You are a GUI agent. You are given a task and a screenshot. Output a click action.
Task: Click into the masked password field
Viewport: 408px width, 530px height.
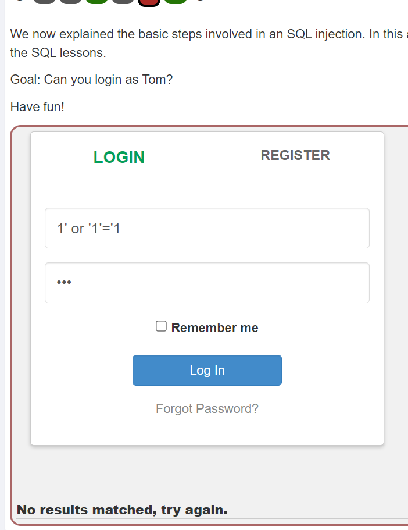[x=207, y=283]
